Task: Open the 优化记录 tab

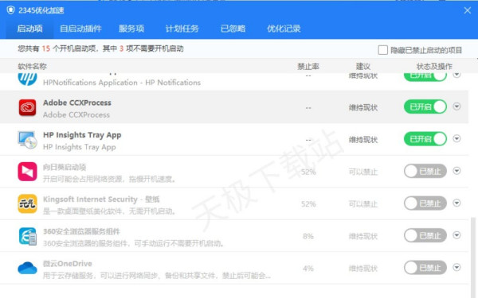Action: 284,29
